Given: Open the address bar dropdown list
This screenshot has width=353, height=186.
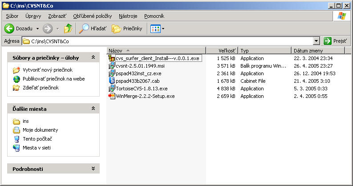Looking at the screenshot, I should tap(316, 41).
